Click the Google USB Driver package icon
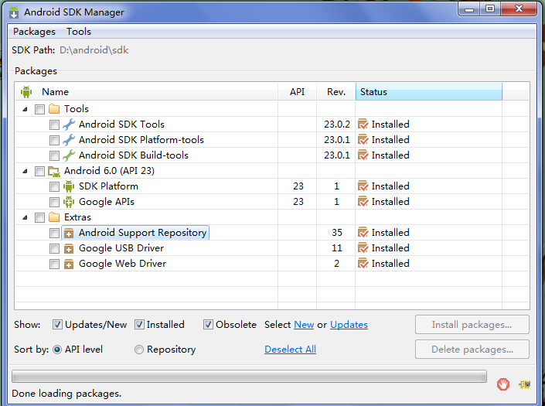This screenshot has width=545, height=406. point(69,248)
